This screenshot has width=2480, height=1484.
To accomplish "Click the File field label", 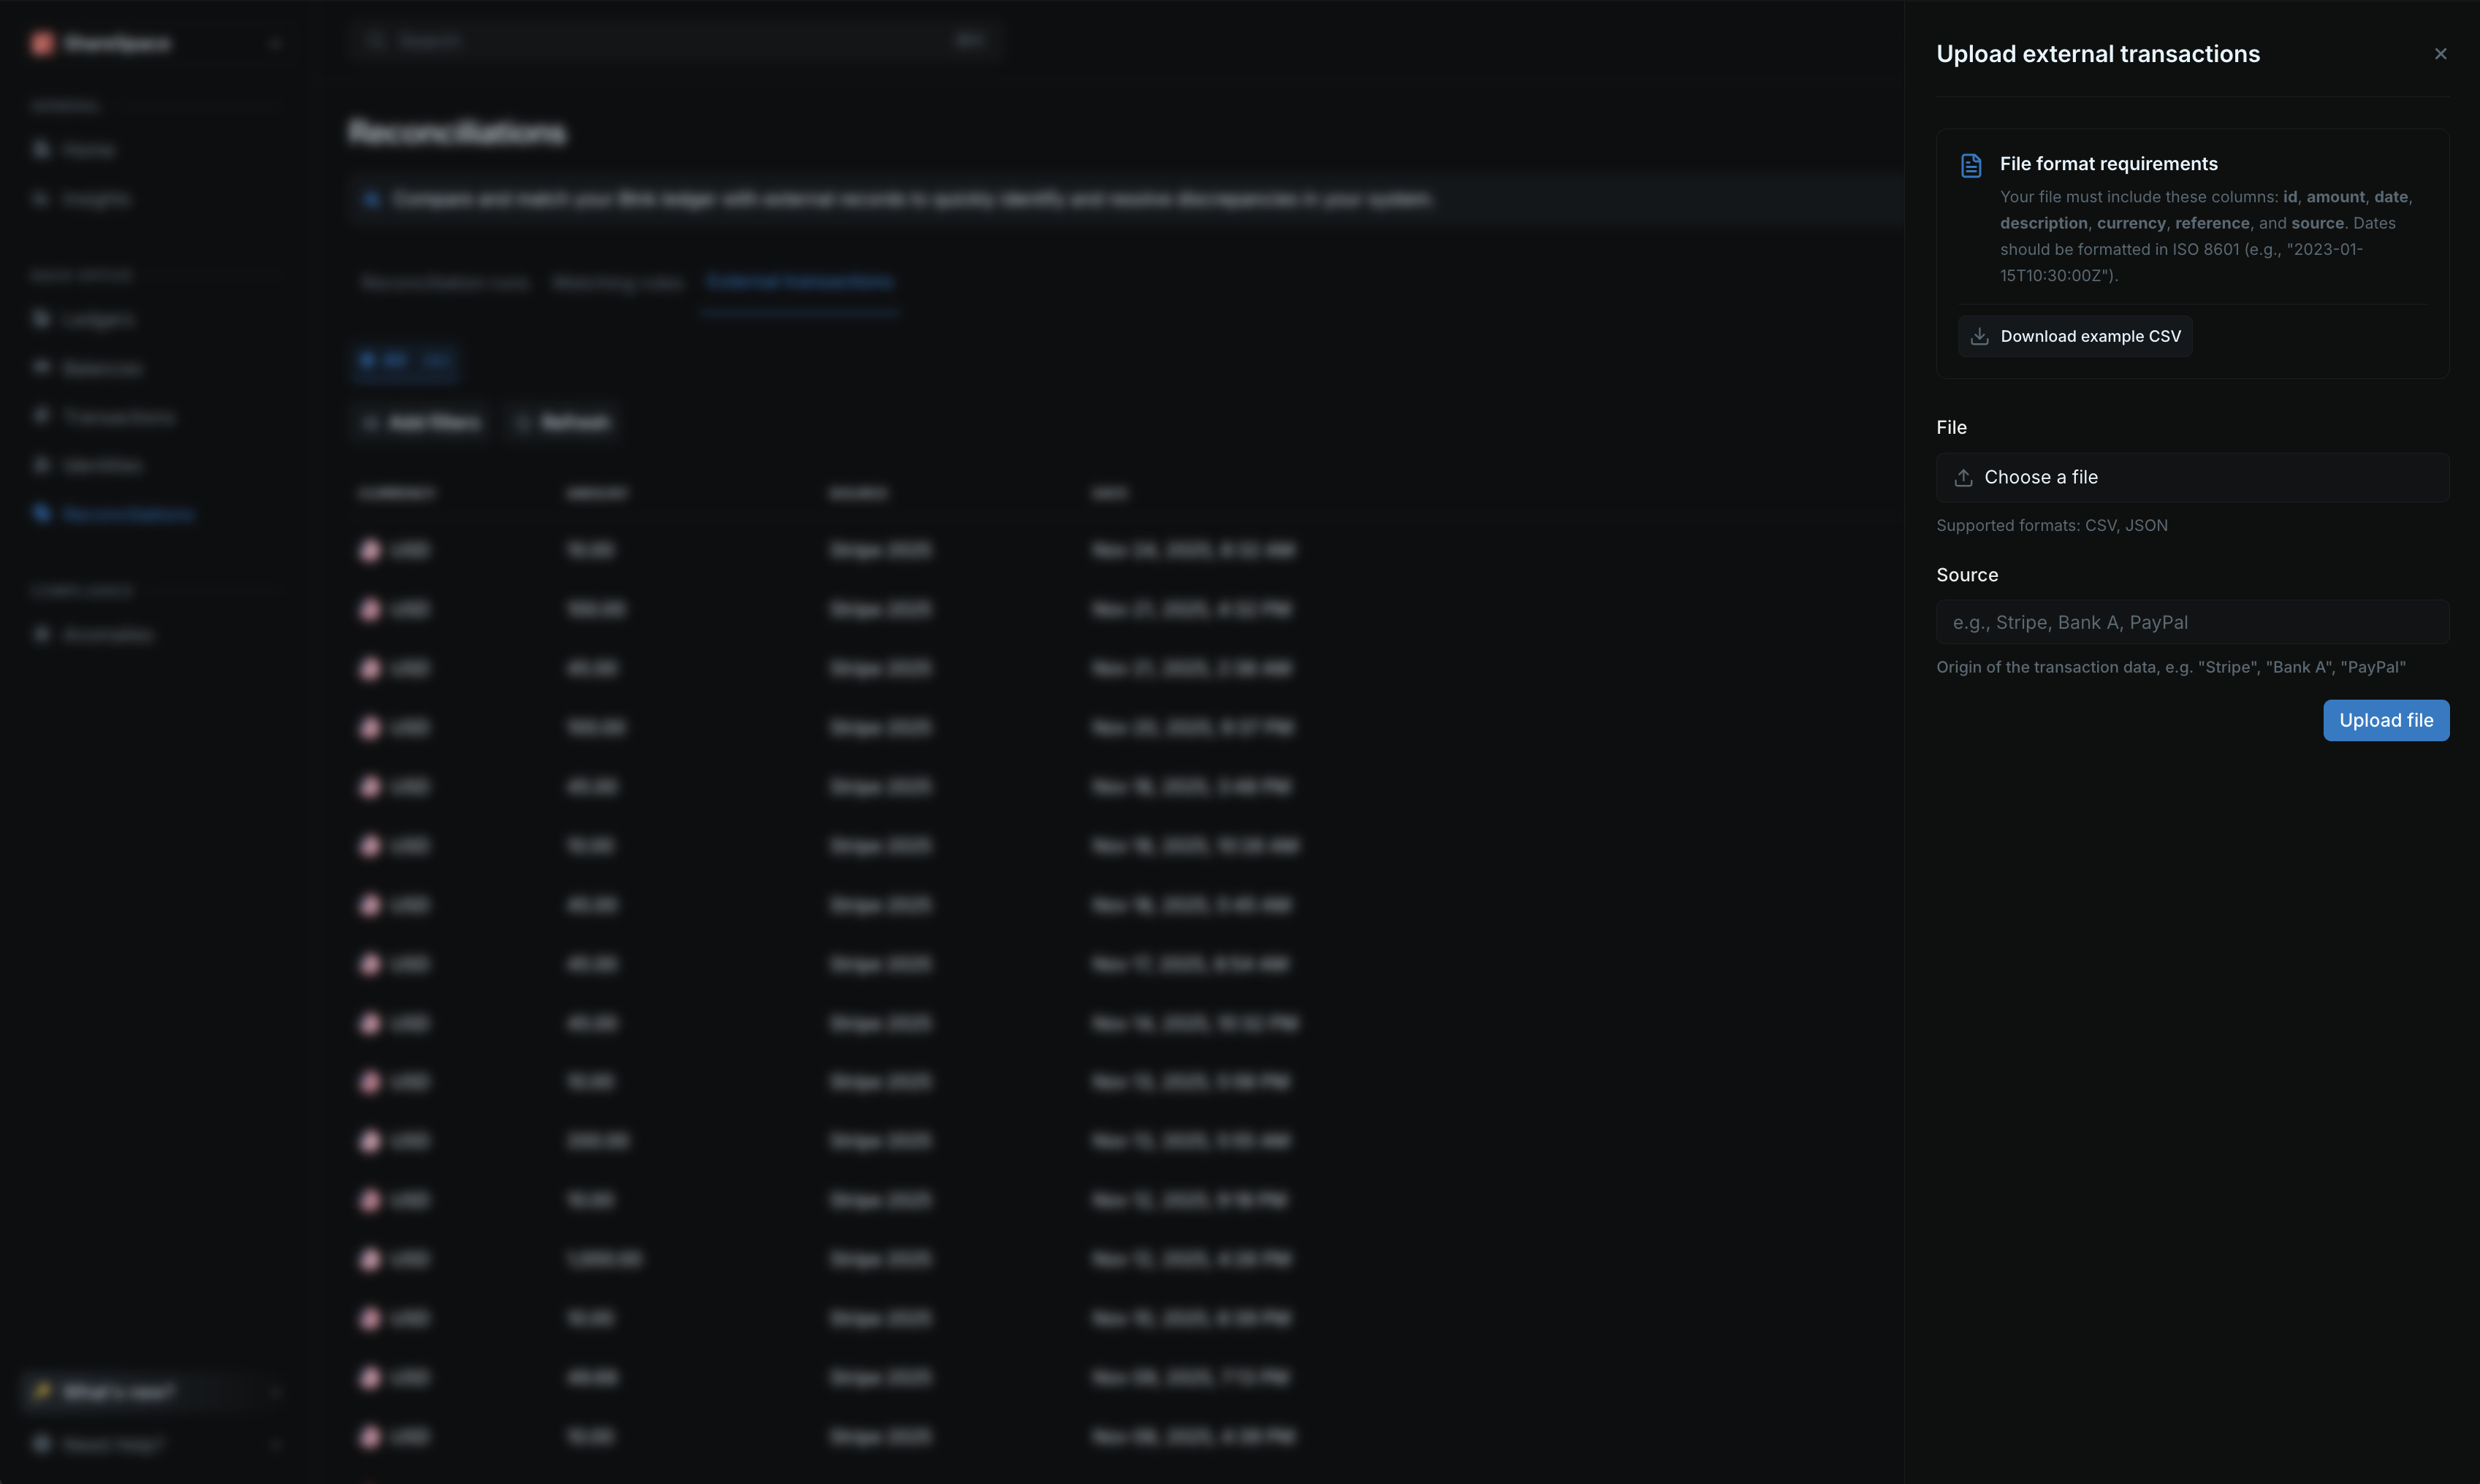I will pos(1951,428).
